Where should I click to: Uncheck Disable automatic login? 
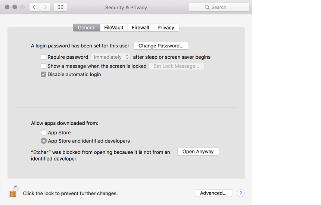click(x=43, y=74)
